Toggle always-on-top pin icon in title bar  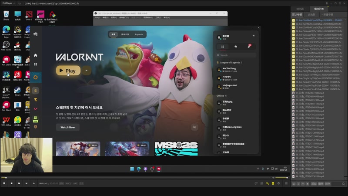[x=327, y=3]
